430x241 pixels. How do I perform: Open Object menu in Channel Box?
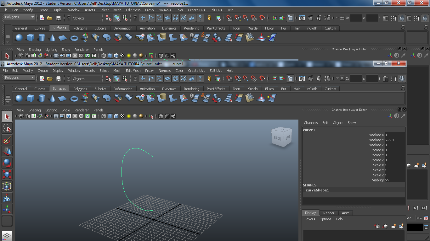click(x=338, y=123)
